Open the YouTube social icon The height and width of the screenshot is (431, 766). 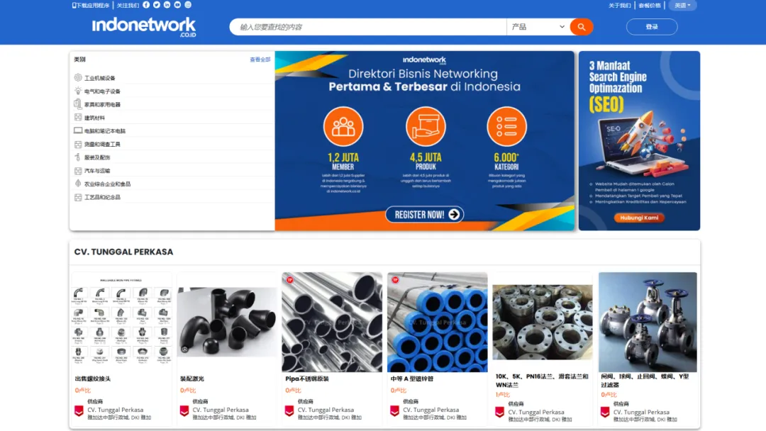177,5
